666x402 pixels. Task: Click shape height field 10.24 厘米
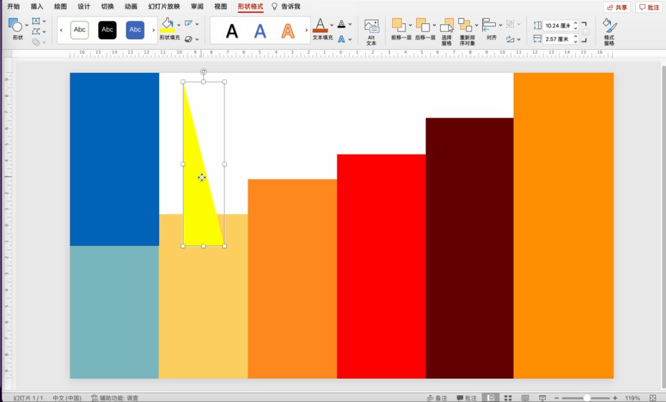(557, 25)
